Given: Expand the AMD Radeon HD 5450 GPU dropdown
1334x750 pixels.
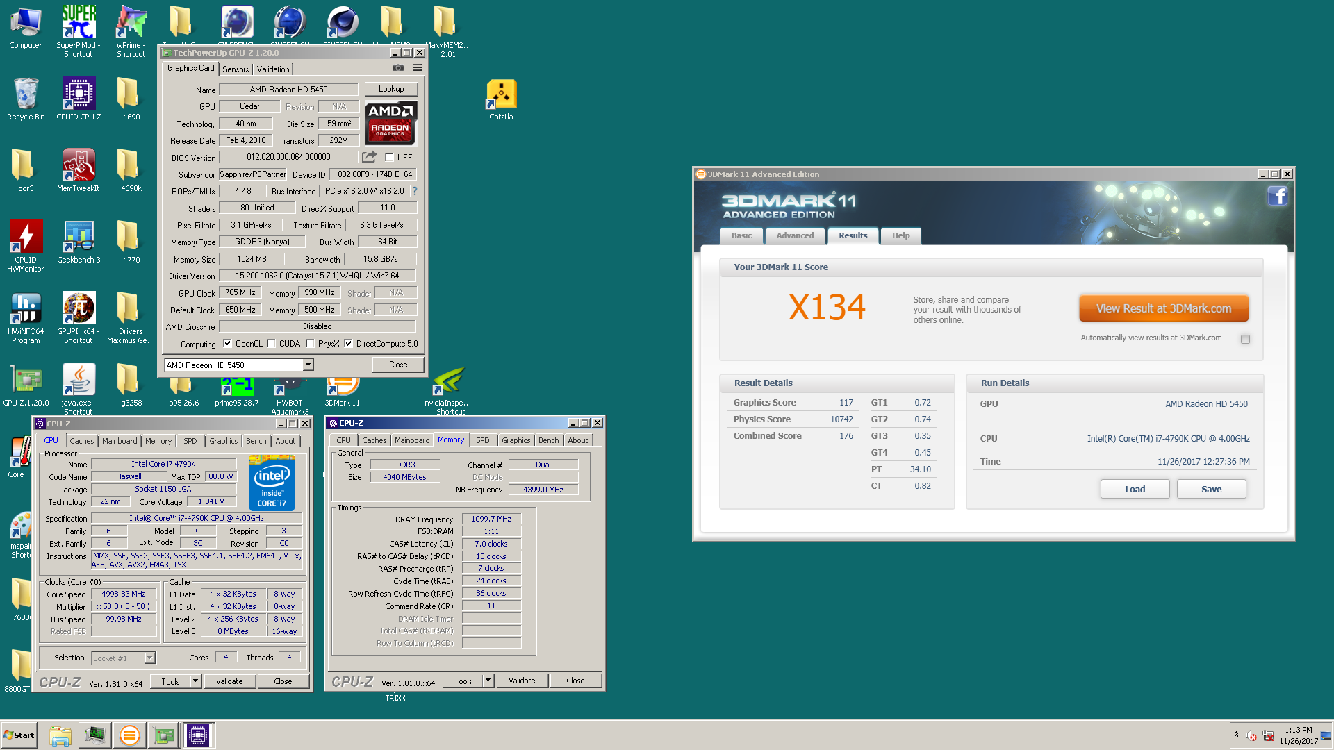Looking at the screenshot, I should 308,365.
